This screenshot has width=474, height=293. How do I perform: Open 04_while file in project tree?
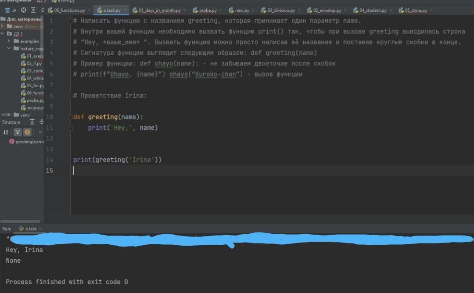click(x=32, y=78)
